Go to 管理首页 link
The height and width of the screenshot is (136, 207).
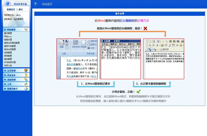click(11, 10)
